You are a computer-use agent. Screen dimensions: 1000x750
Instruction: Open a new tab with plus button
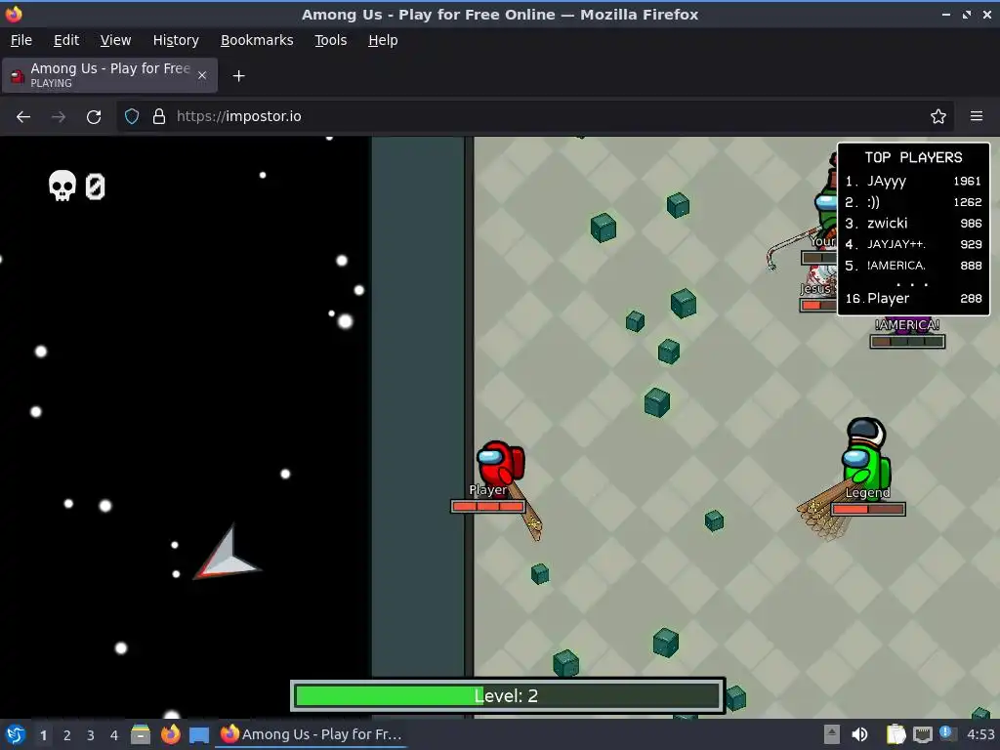click(x=238, y=76)
